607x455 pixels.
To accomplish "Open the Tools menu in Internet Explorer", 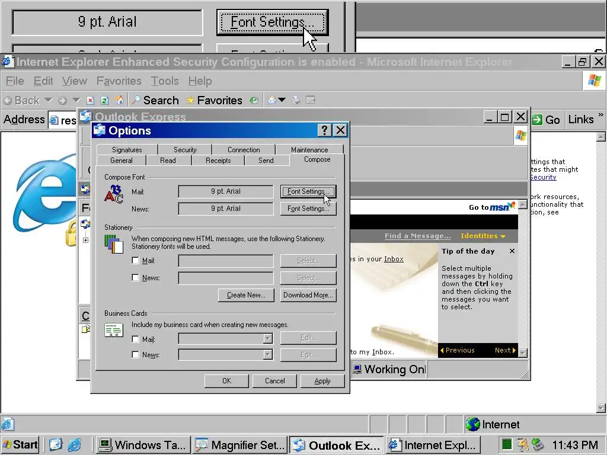I will 165,81.
